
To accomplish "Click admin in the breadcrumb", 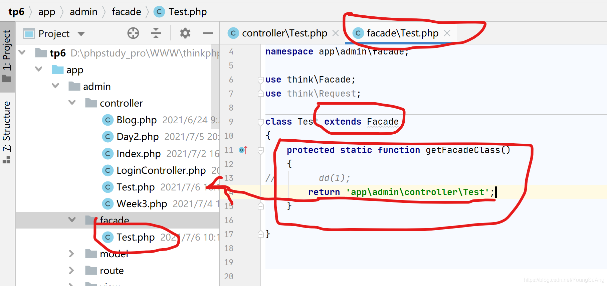I will pos(83,12).
